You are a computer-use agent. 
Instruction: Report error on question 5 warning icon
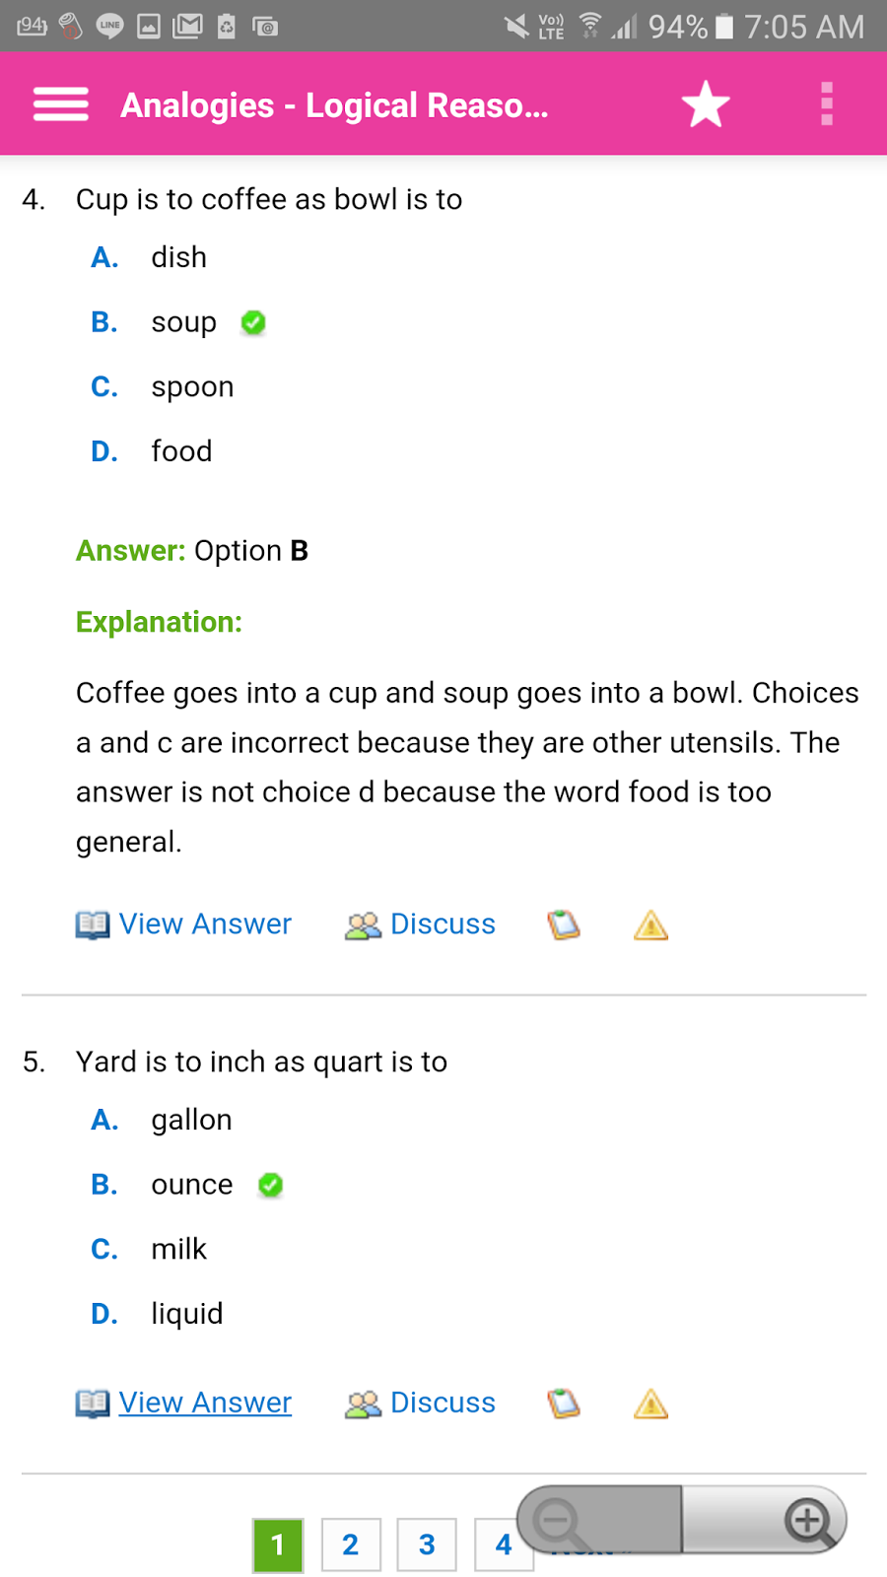pos(650,1403)
